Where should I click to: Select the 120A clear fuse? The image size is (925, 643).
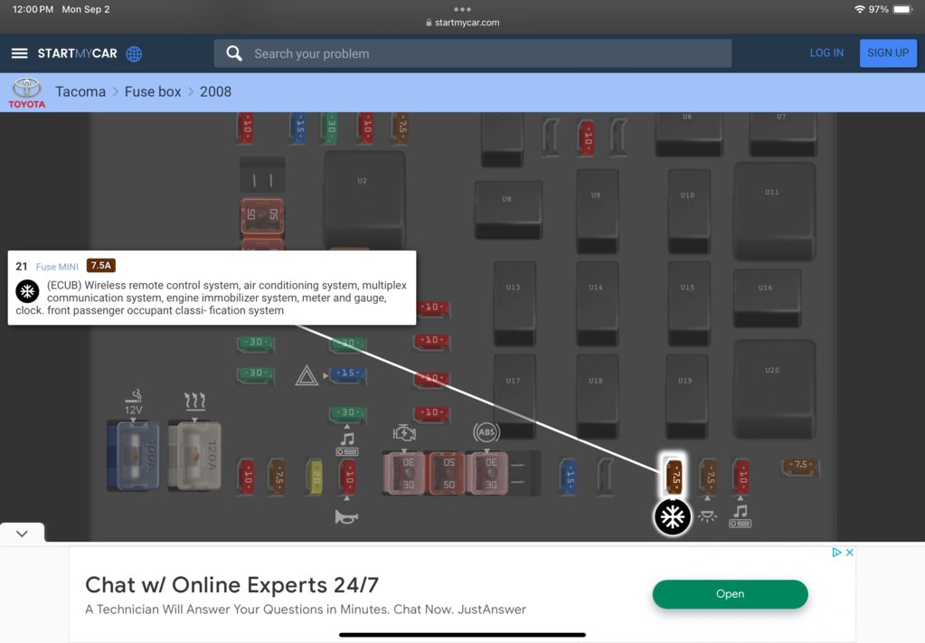[194, 456]
